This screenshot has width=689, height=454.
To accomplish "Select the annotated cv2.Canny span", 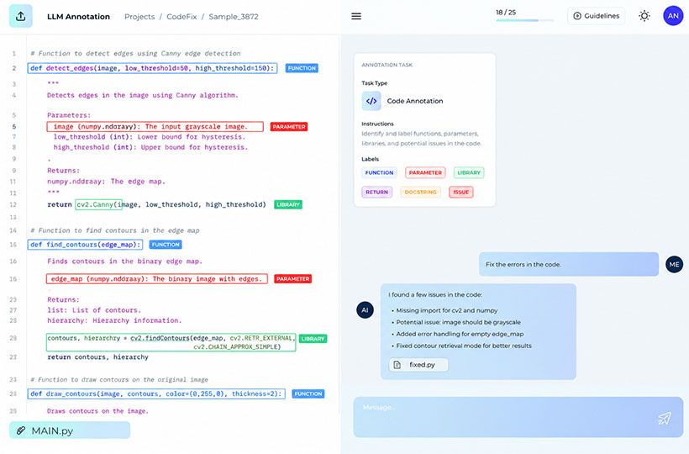I will tap(98, 204).
